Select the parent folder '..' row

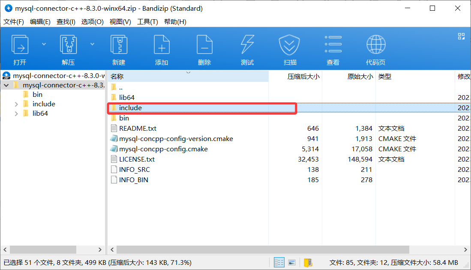tap(289, 87)
